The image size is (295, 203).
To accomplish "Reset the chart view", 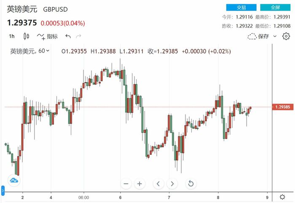I will [190, 184].
